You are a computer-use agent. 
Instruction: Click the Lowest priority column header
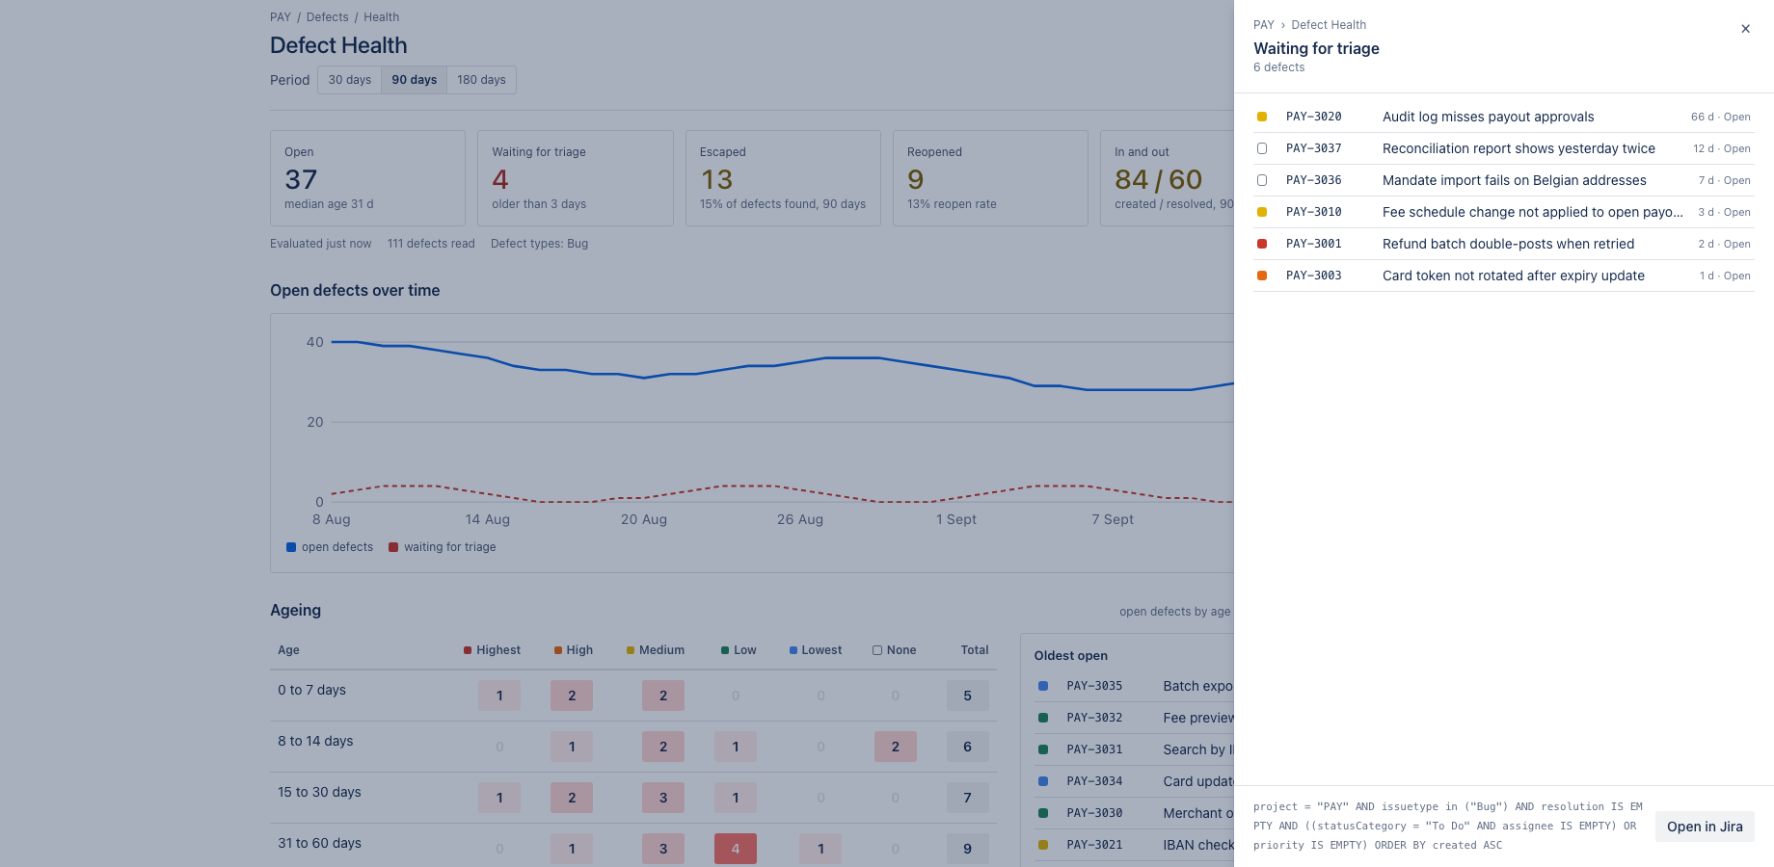[816, 650]
